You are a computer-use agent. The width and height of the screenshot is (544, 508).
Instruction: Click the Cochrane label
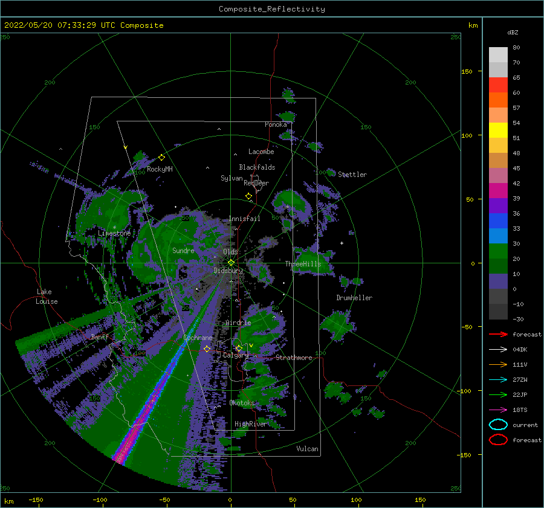coord(198,338)
